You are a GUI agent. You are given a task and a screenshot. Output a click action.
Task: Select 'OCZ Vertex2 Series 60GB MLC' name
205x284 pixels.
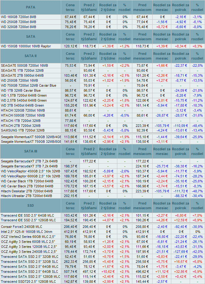28,237
